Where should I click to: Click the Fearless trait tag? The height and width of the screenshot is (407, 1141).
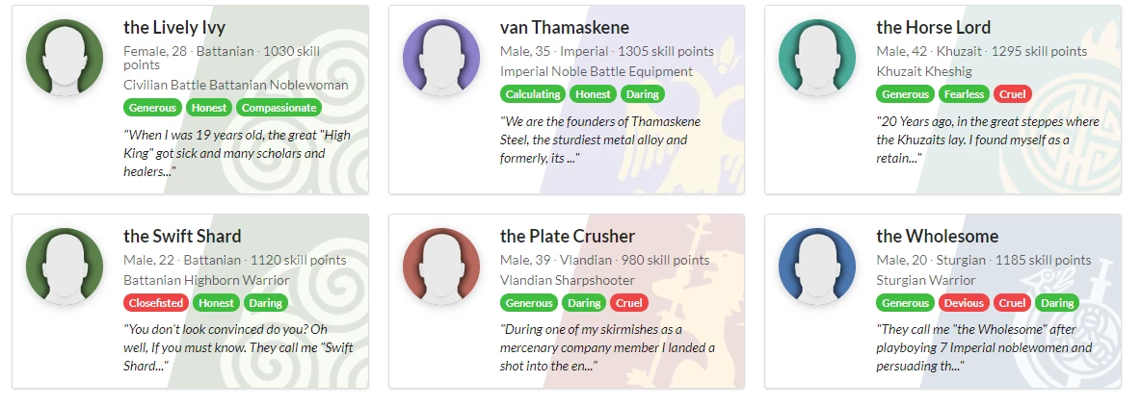[x=965, y=93]
